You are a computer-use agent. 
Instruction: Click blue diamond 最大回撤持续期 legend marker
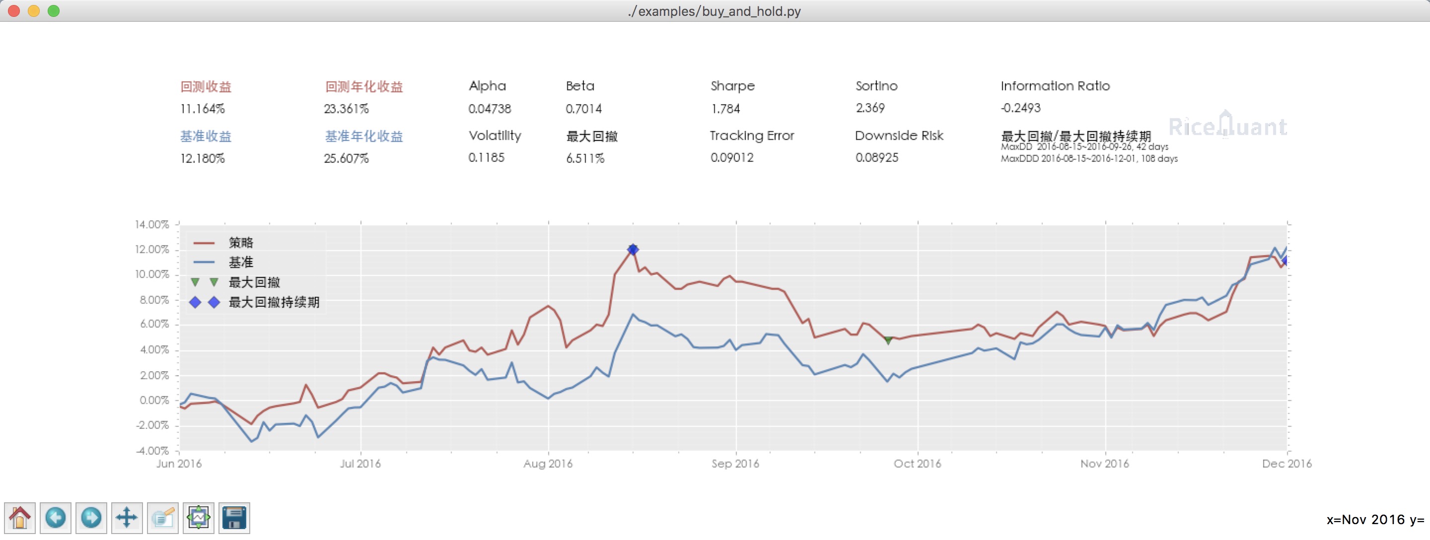pyautogui.click(x=195, y=302)
